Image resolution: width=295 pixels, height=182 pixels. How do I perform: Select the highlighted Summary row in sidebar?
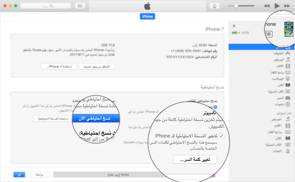pos(261,47)
